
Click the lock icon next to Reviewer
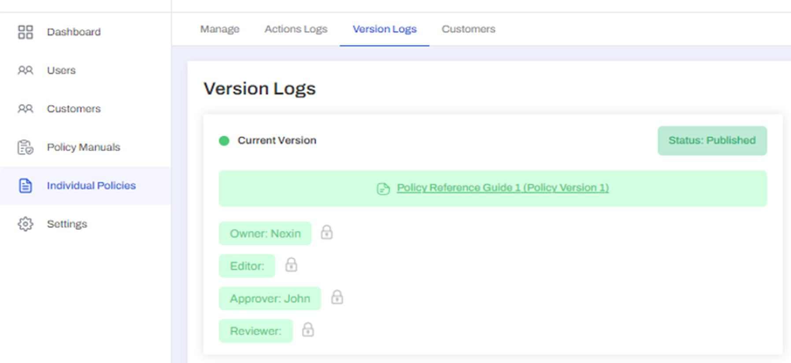pos(308,330)
